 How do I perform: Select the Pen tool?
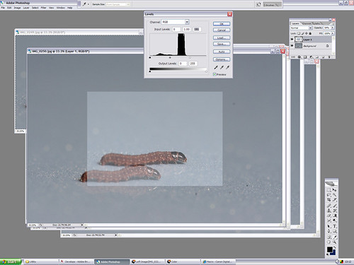click(329, 231)
